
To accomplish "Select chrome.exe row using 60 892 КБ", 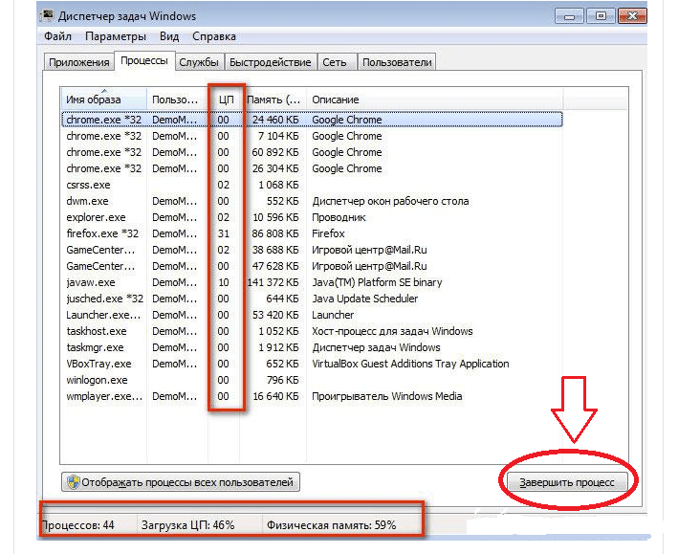I will point(312,152).
